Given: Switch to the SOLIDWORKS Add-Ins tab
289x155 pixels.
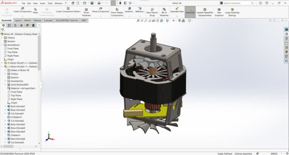Looking at the screenshot, I should 67,20.
